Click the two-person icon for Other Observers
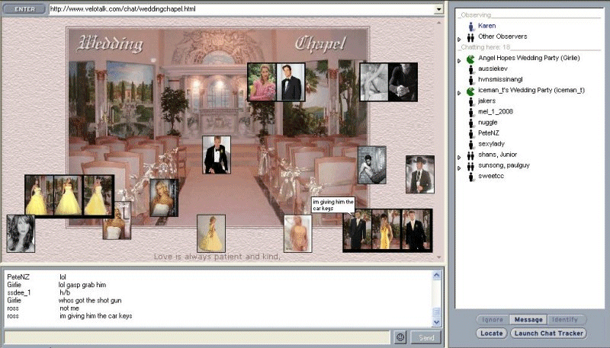 (470, 37)
